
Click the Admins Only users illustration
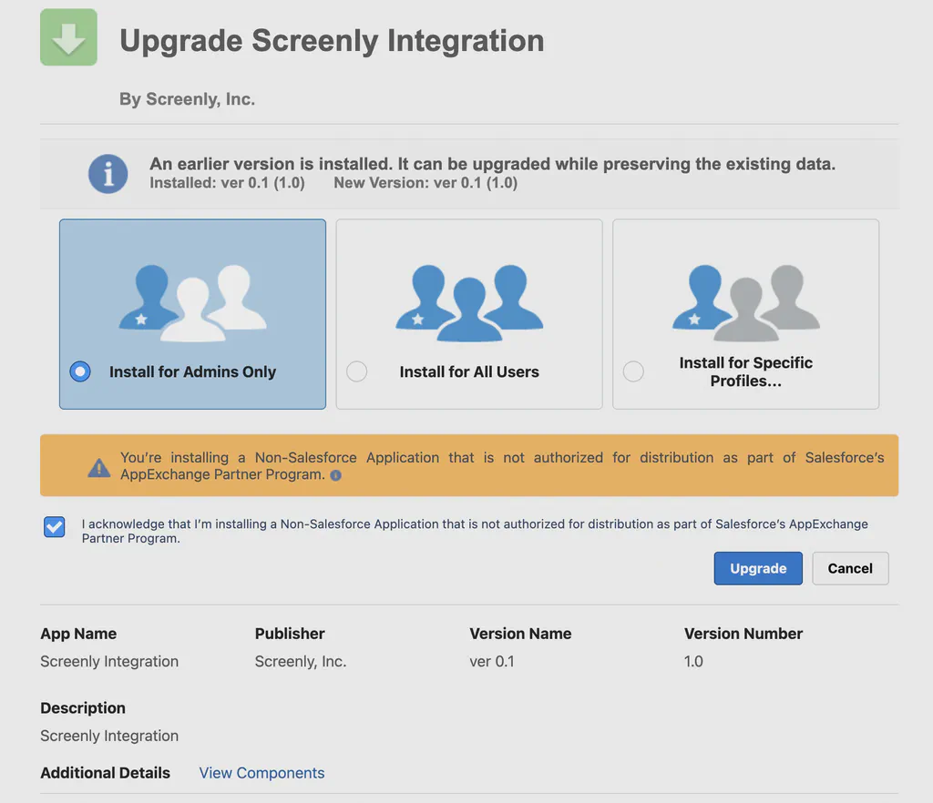click(x=192, y=302)
